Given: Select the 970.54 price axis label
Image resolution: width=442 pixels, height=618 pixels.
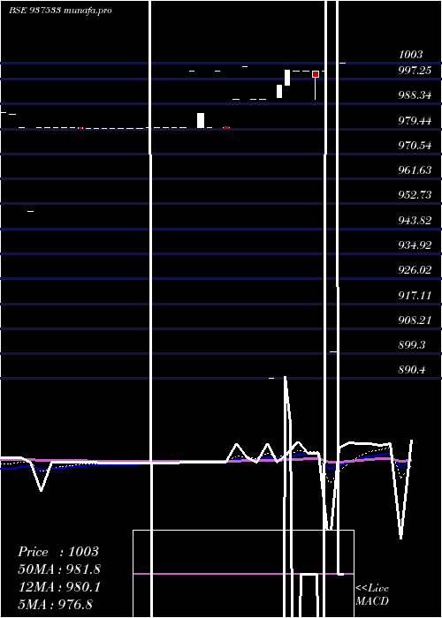Looking at the screenshot, I should (x=415, y=146).
